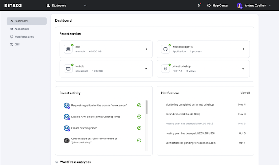This screenshot has width=279, height=165.
Task: Click green check for Request migration
Action: click(139, 105)
